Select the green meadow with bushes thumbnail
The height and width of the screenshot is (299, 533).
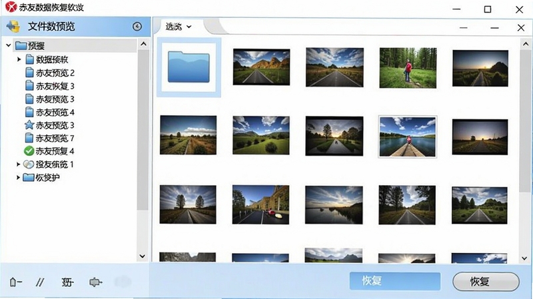[261, 135]
